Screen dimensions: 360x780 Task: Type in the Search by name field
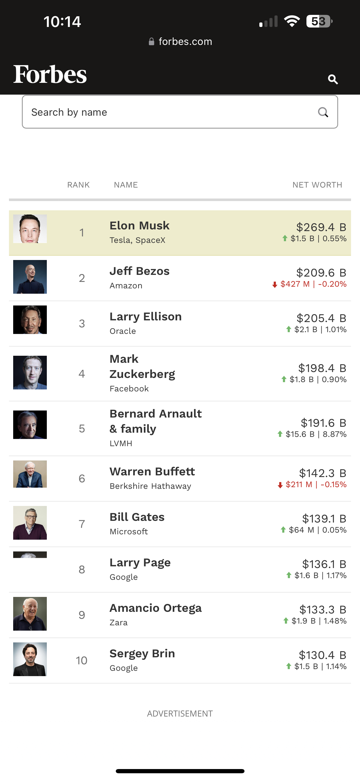tap(169, 112)
